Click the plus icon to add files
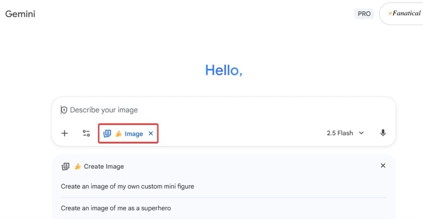Image resolution: width=423 pixels, height=219 pixels. pyautogui.click(x=64, y=133)
